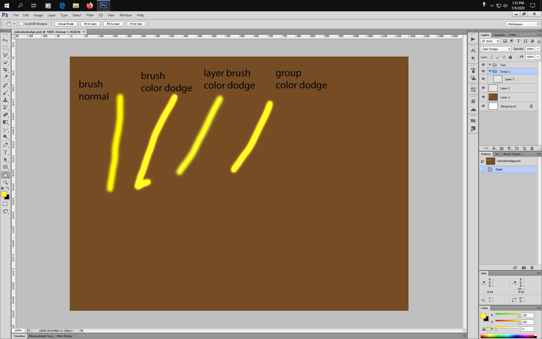Select the Crop tool

[x=5, y=69]
